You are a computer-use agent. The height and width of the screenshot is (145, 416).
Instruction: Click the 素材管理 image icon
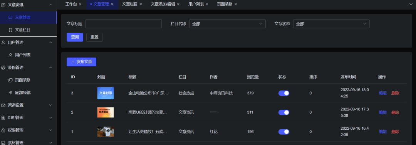pos(3,143)
